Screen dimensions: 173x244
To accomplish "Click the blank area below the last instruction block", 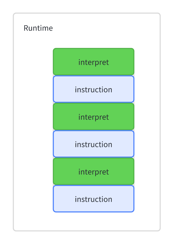I will coord(94,221).
